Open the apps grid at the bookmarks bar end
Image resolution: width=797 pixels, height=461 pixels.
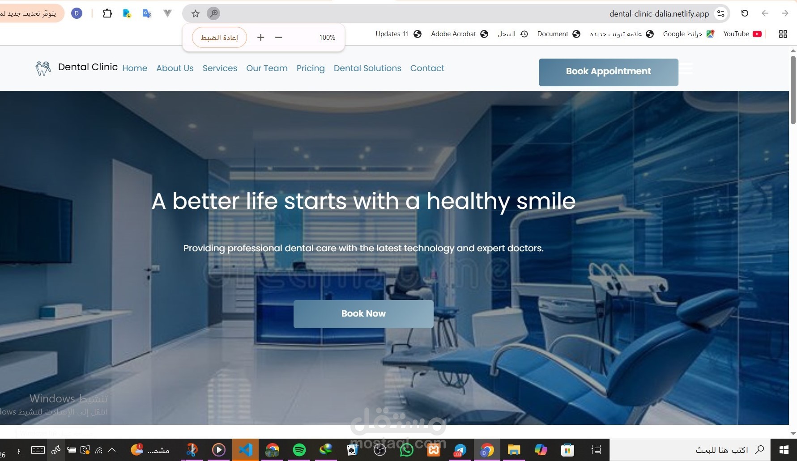783,34
